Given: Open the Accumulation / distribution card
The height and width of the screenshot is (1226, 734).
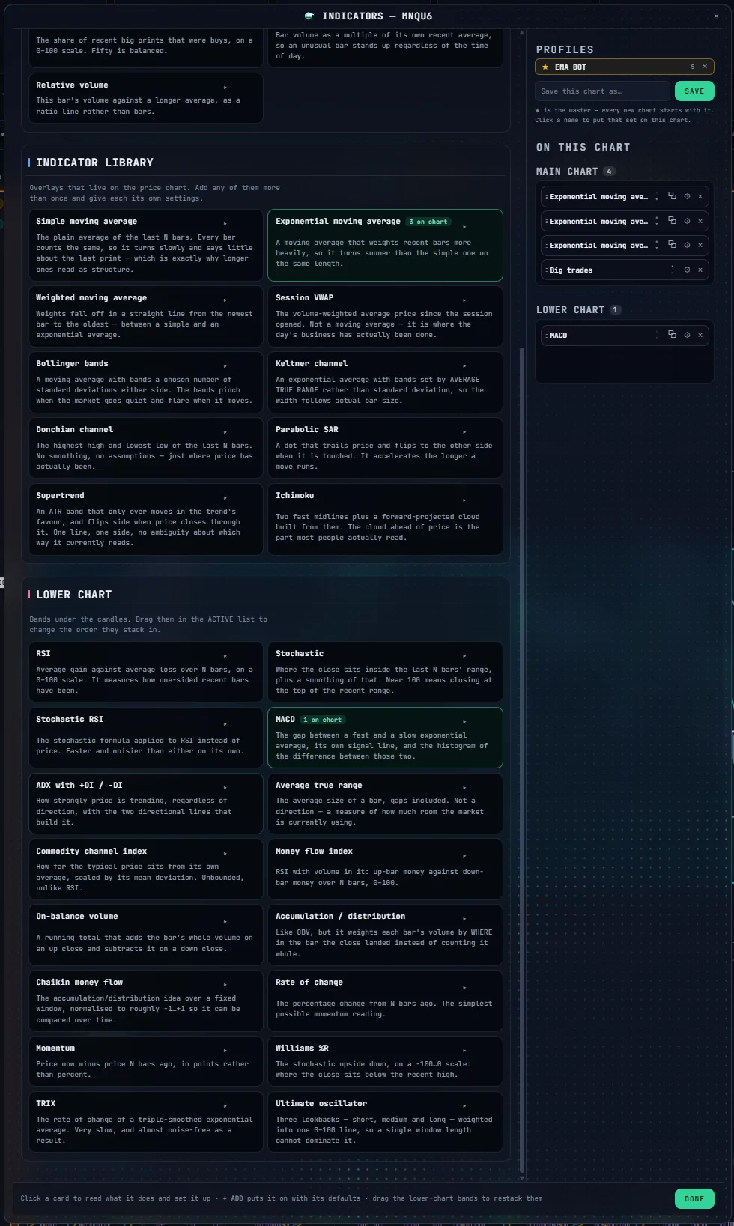Looking at the screenshot, I should coord(385,935).
